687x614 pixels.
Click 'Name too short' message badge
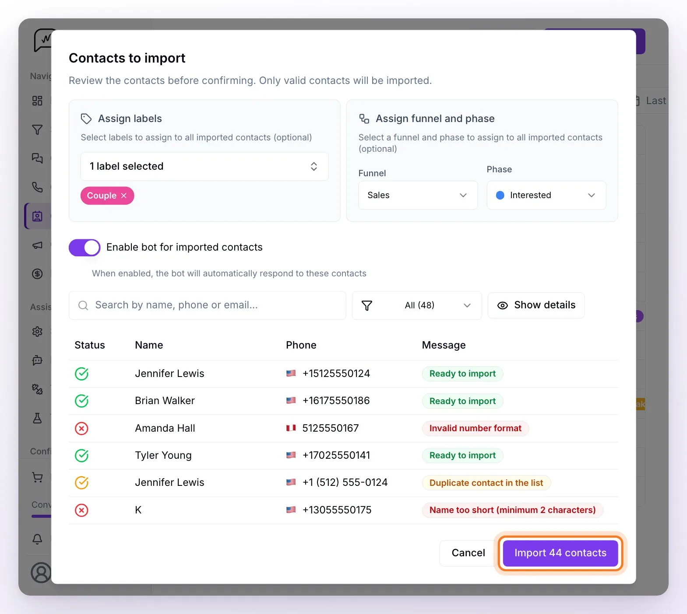[512, 510]
